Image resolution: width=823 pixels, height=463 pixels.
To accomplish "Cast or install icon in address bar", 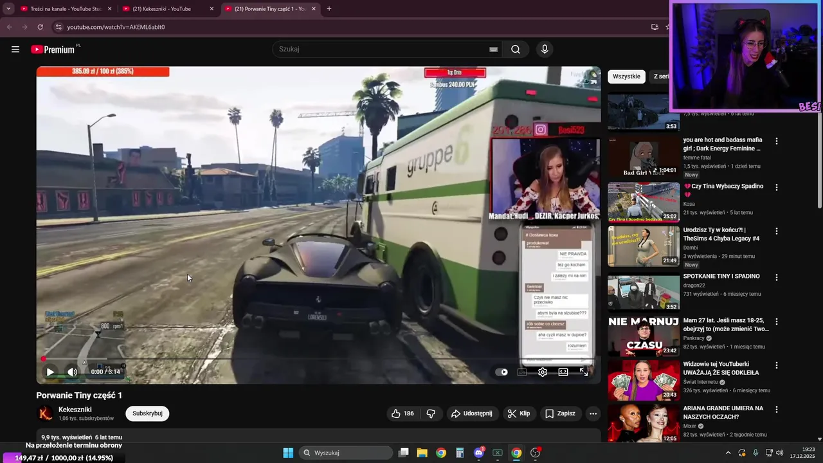I will point(655,27).
